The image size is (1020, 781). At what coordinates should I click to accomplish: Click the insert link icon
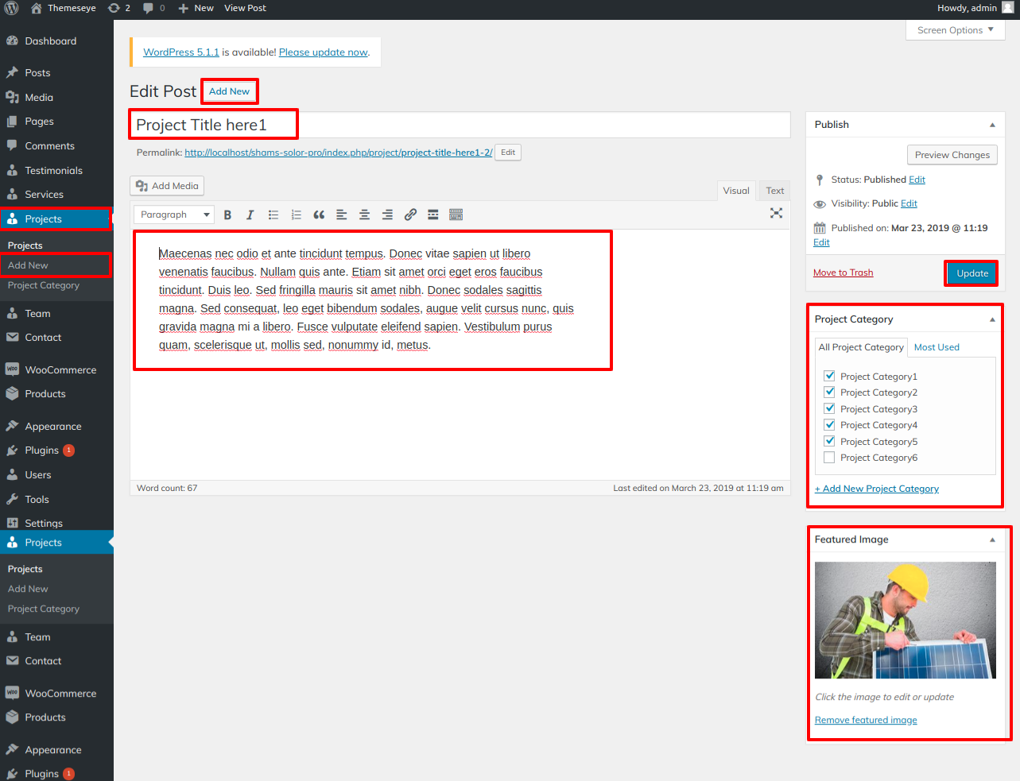[410, 215]
